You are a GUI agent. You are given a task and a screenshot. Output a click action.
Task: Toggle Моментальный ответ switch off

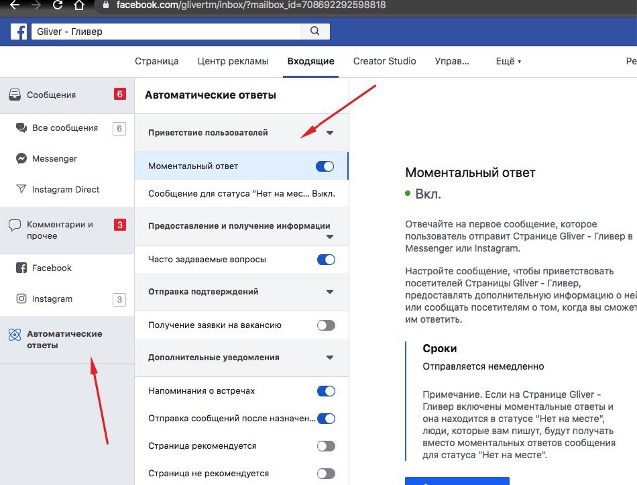(x=325, y=166)
